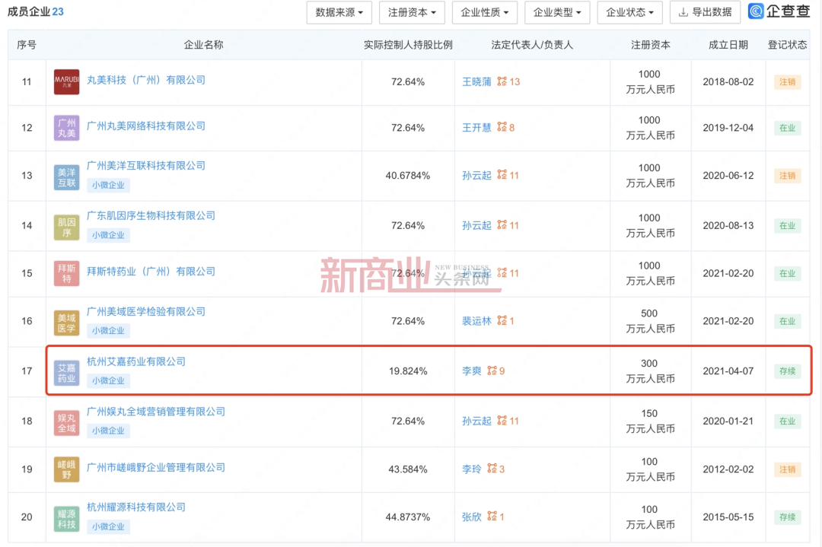822x547 pixels.
Task: Open the related-companies icon beside 王开慧
Action: click(x=502, y=127)
